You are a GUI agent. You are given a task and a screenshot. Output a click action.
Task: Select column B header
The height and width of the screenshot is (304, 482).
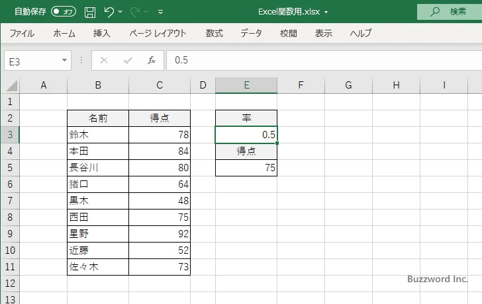(98, 85)
